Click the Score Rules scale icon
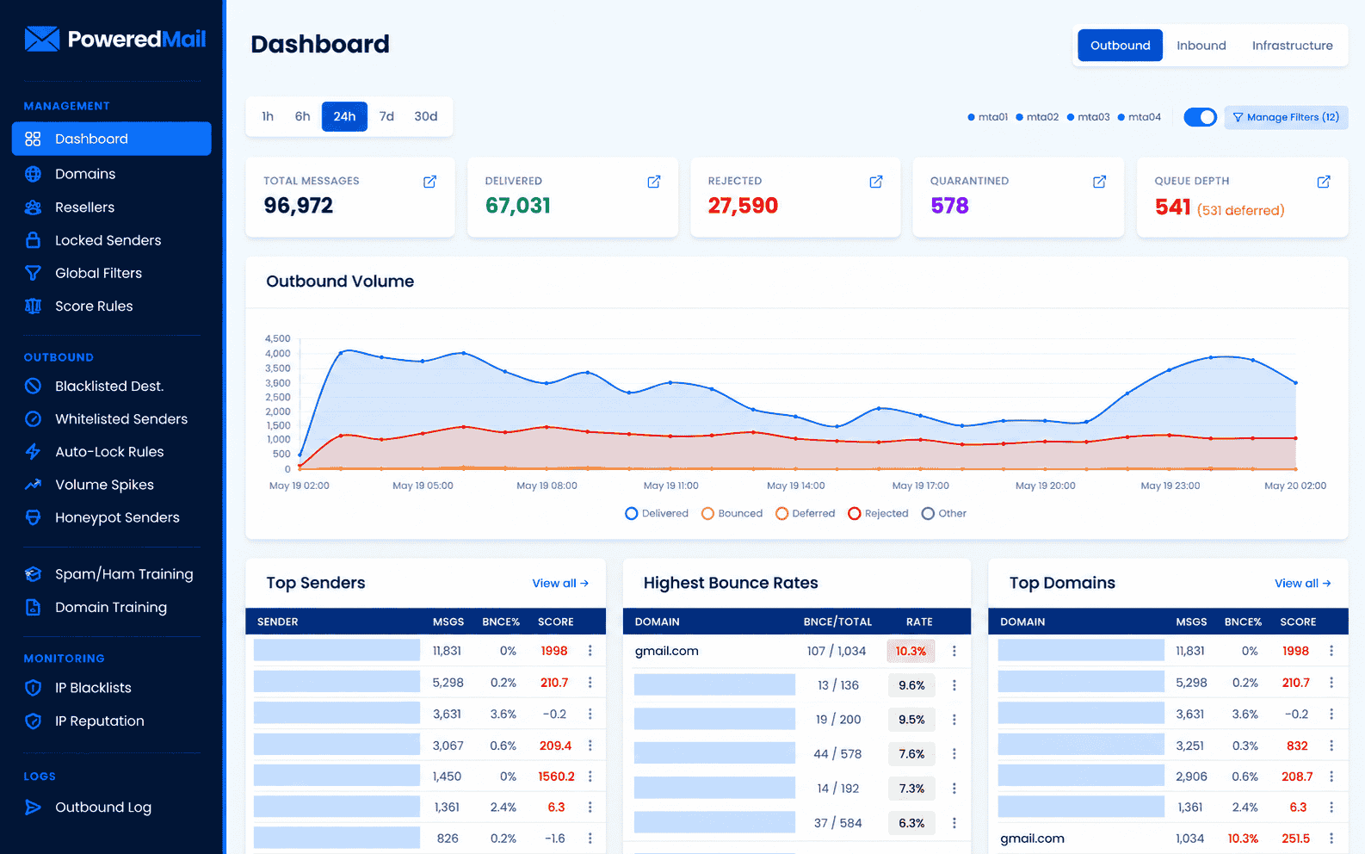Image resolution: width=1365 pixels, height=854 pixels. coord(33,306)
